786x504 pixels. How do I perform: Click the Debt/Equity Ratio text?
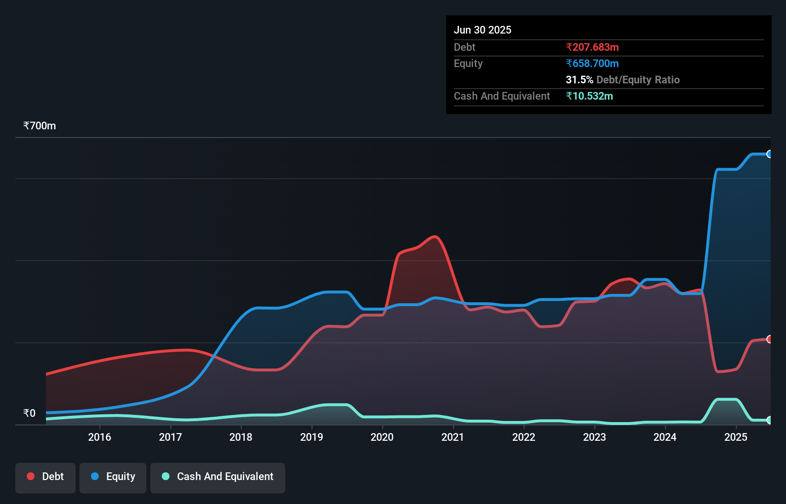coord(638,80)
